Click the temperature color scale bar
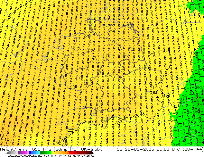Viewport: 204px width, 157px height. pyautogui.click(x=50, y=153)
